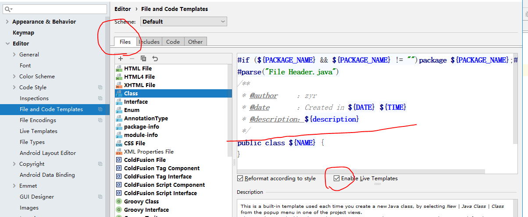Expand the Color Scheme node
Screen dimensions: 528x217
pos(14,77)
